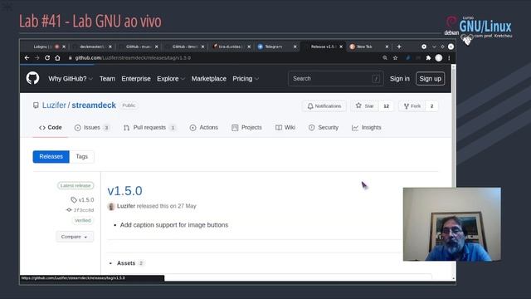Collapse the Assets section
531x299 pixels.
(126, 263)
